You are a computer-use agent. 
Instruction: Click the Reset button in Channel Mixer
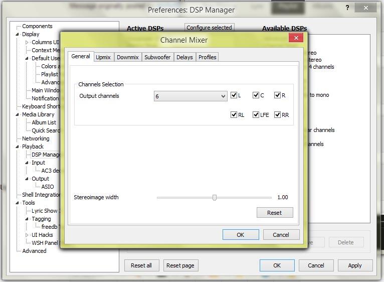[274, 213]
